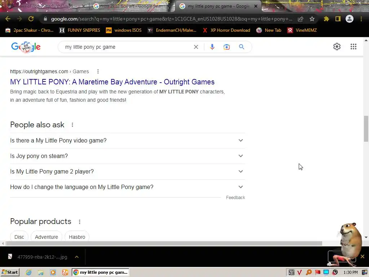The height and width of the screenshot is (277, 369).
Task: Open the options dots beside People also ask
Action: [x=72, y=125]
